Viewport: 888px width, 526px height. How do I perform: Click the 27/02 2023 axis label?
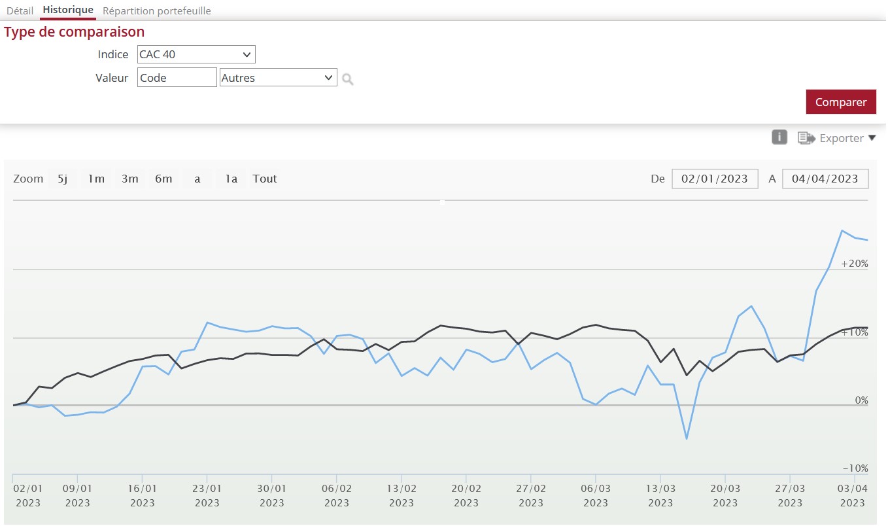(x=531, y=495)
